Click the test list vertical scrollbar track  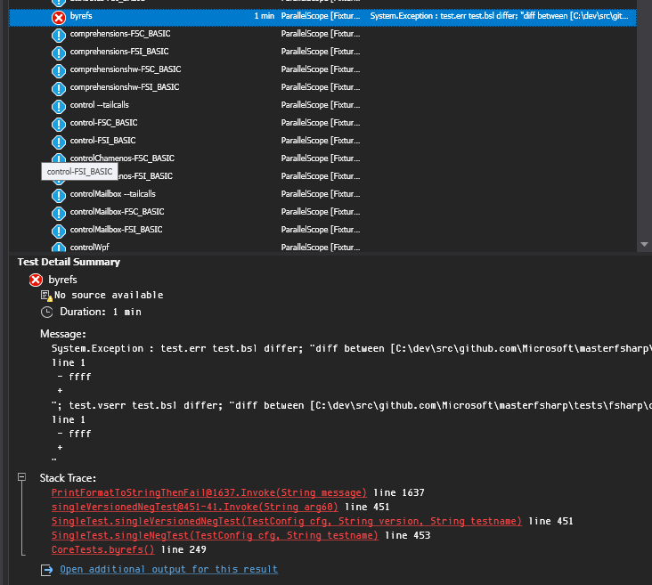(644, 120)
